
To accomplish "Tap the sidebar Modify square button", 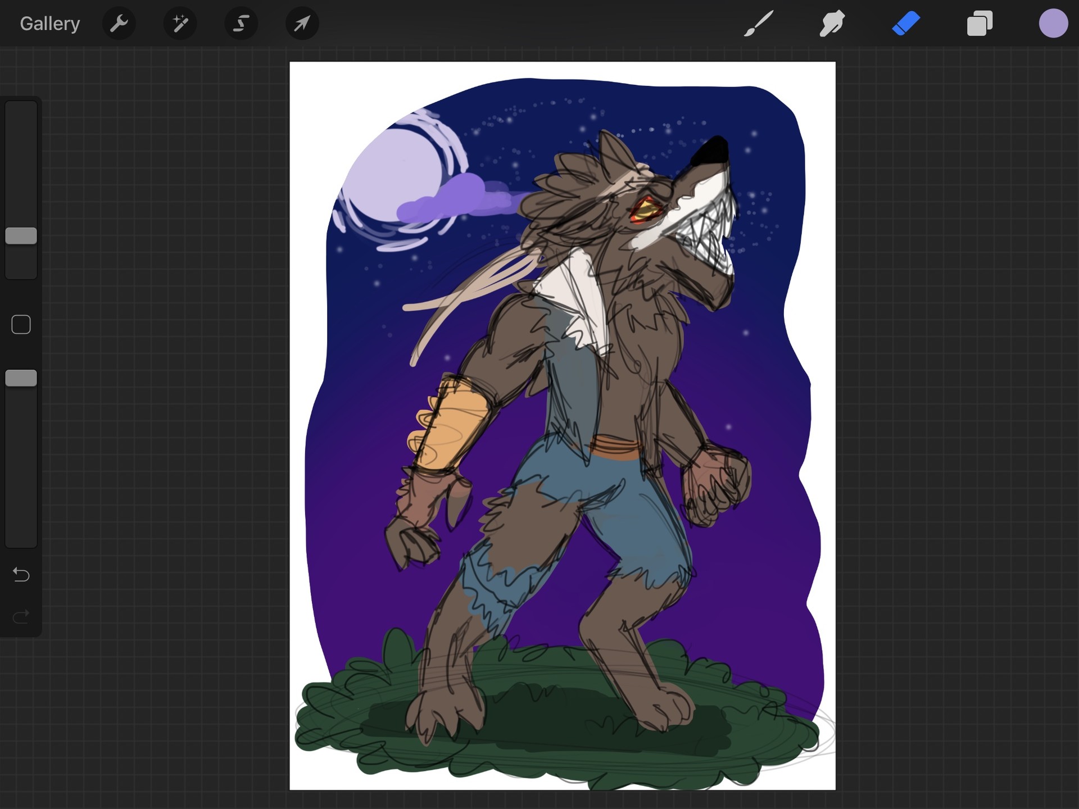I will pyautogui.click(x=21, y=324).
